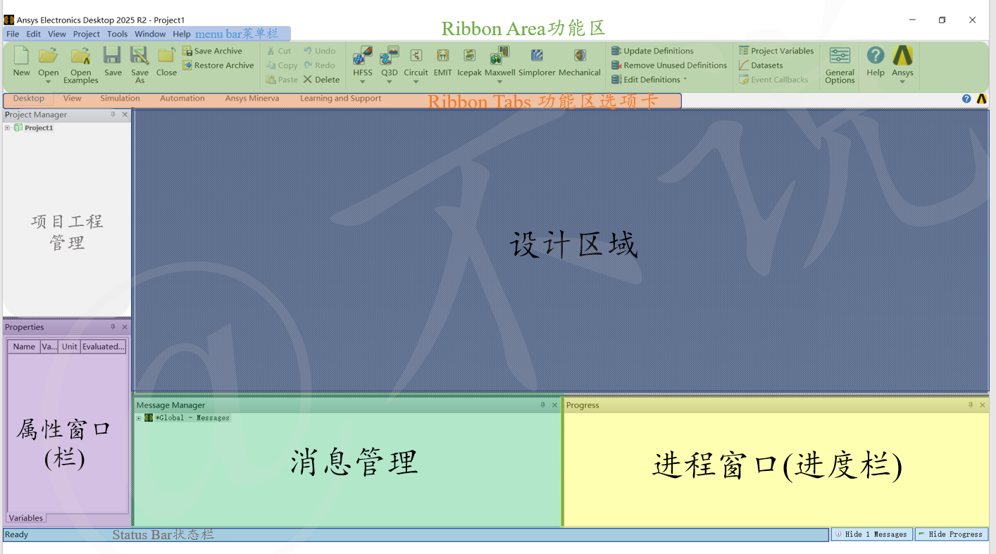Open Datasets
This screenshot has height=554, width=996.
point(761,65)
